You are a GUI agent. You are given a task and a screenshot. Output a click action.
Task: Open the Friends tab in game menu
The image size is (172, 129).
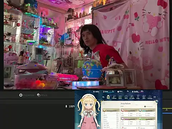coord(114,97)
